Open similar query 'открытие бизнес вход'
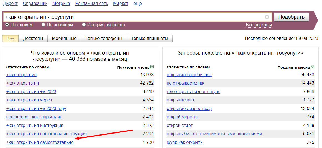 [189, 108]
